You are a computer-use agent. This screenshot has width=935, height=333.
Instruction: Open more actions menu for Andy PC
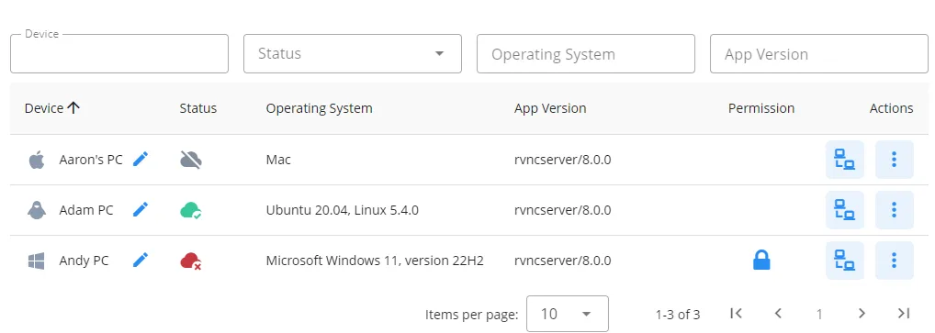(894, 261)
